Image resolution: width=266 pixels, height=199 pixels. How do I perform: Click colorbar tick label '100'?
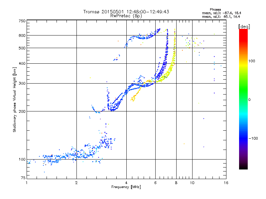click(252, 61)
